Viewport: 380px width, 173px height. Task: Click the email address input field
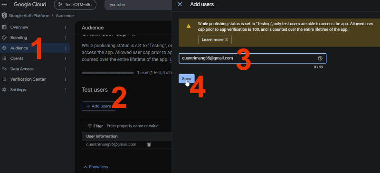(x=253, y=58)
